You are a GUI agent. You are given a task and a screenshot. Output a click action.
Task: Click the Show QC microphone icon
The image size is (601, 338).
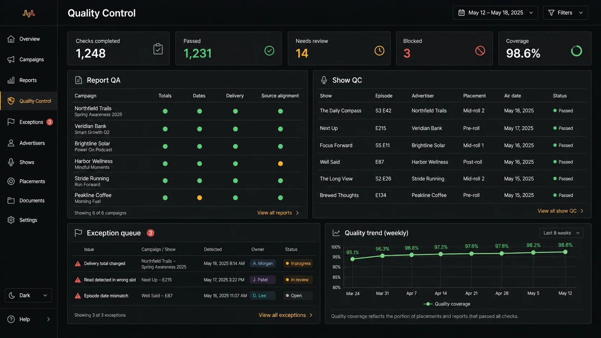(324, 80)
